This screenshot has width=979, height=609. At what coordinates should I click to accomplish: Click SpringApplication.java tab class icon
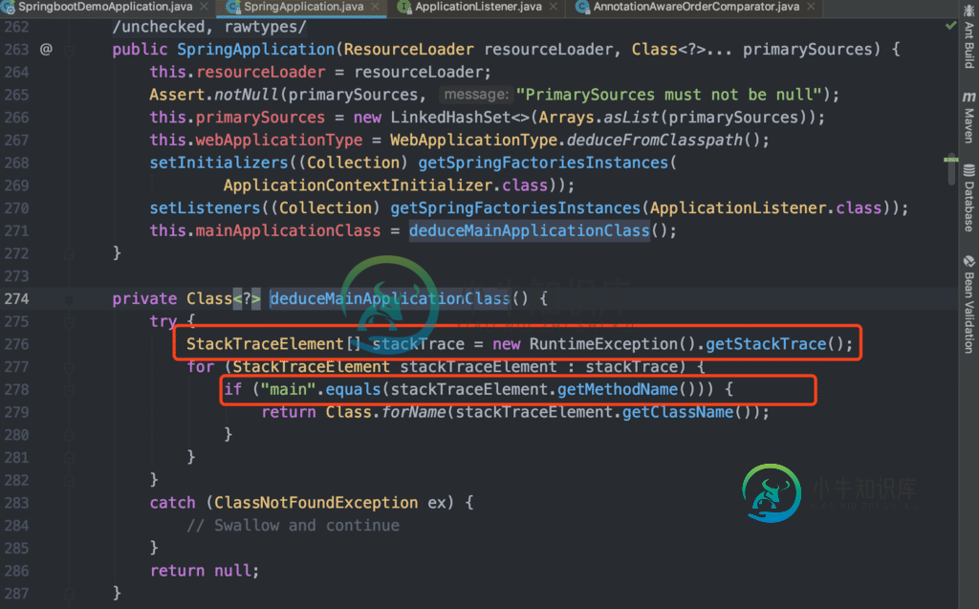pos(233,7)
